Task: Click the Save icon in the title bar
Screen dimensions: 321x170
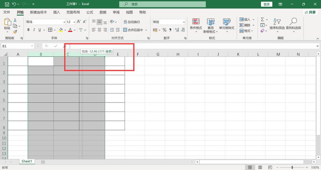Action: coord(7,4)
